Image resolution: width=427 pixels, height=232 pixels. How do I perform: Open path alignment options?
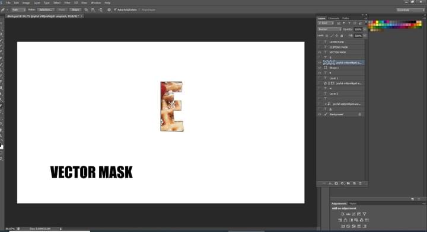click(x=93, y=10)
